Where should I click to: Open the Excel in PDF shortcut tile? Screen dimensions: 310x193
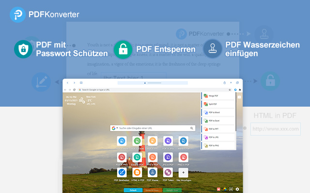137,157
